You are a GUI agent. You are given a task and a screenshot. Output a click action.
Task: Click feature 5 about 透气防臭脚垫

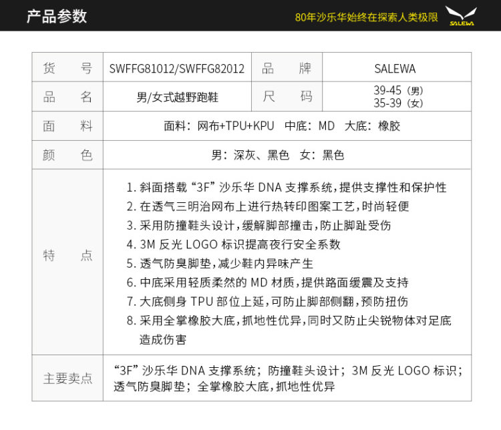coord(220,264)
